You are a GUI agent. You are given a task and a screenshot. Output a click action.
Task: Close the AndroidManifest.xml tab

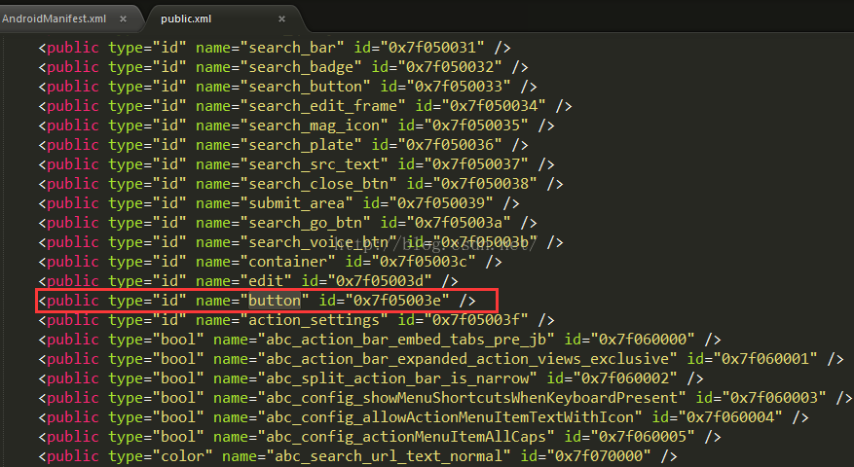tap(123, 19)
